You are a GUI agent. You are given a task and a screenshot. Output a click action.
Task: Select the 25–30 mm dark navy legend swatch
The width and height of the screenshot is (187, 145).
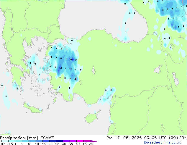[x=60, y=141]
